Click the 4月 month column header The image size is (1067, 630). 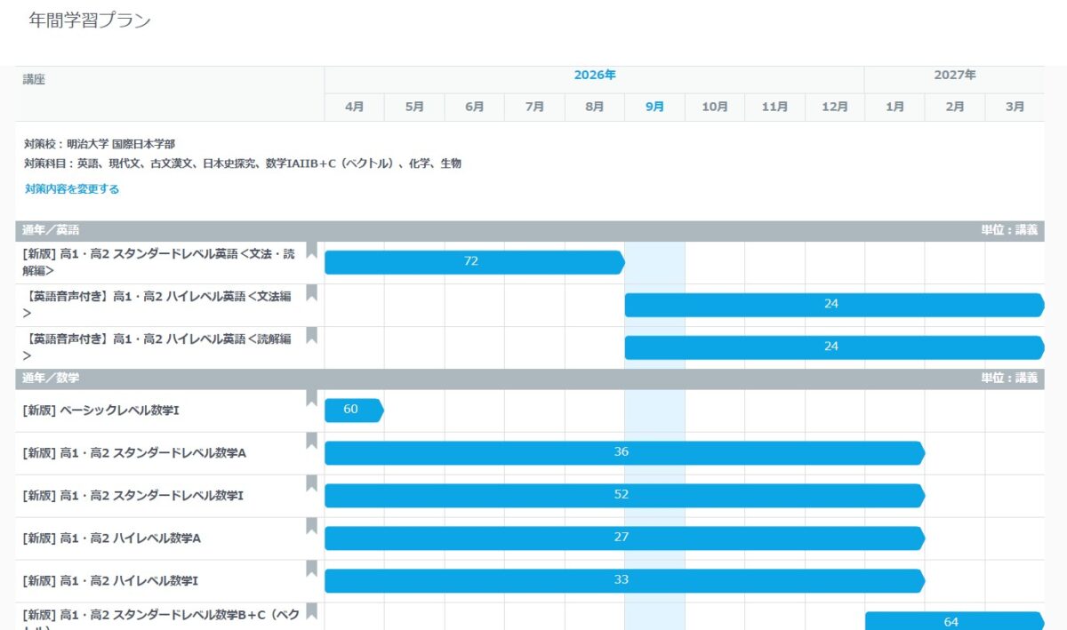(x=355, y=107)
